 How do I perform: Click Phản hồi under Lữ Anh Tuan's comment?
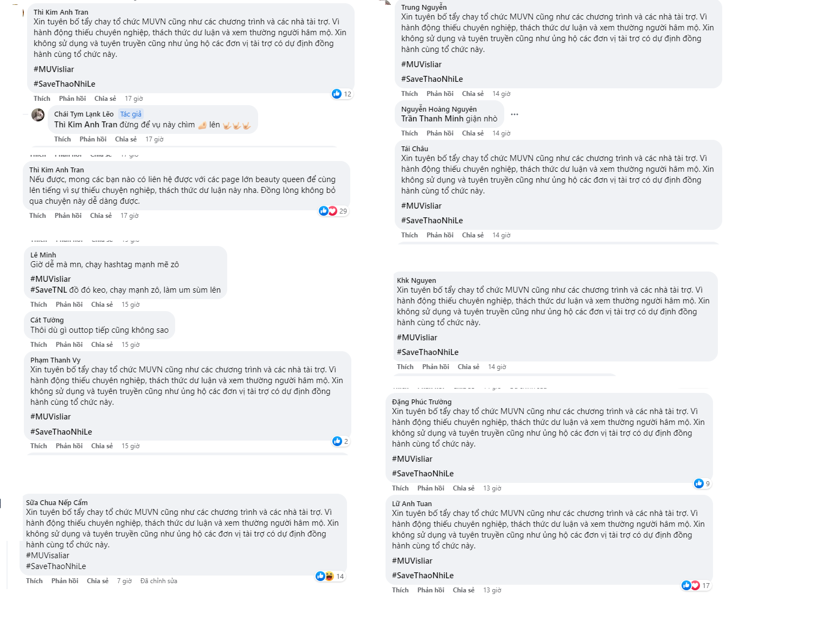431,590
